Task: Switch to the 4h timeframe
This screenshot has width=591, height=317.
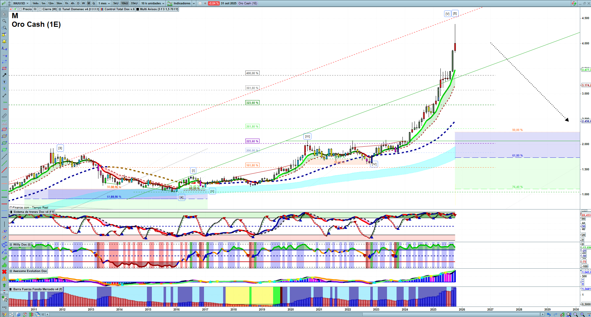Action: [73, 3]
